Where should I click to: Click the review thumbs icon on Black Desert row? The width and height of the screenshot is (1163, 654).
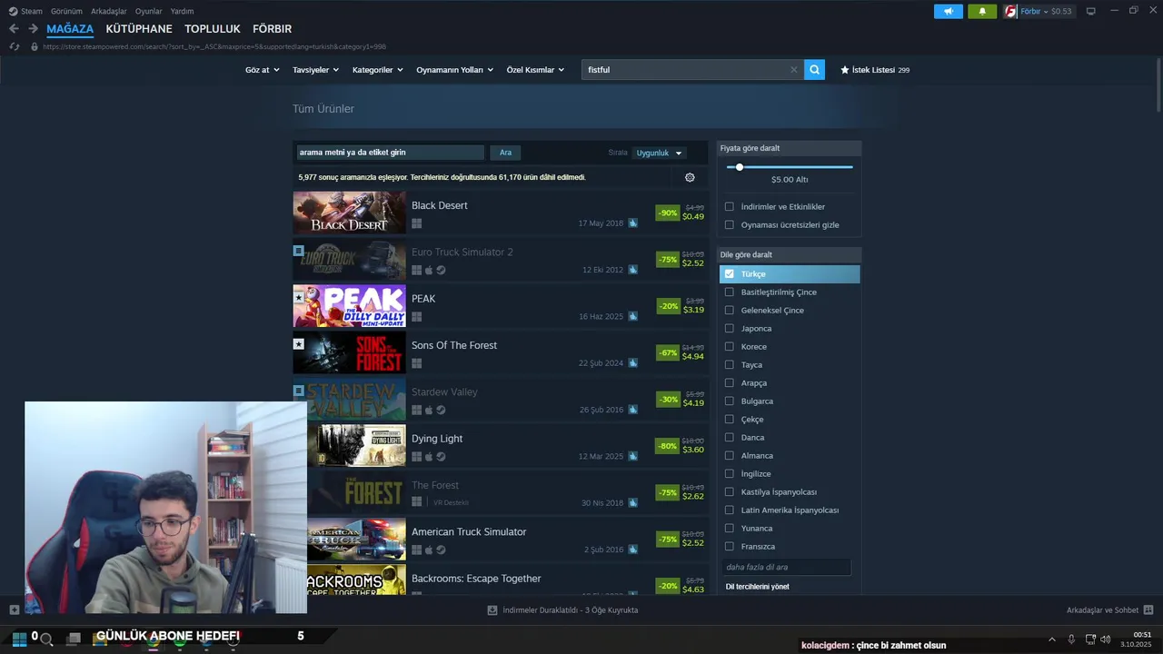(632, 223)
